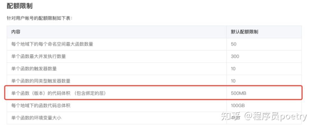Image resolution: width=315 pixels, height=130 pixels.
Task: Select the 单个函数最大并发执行数量 row label
Action: 38,56
